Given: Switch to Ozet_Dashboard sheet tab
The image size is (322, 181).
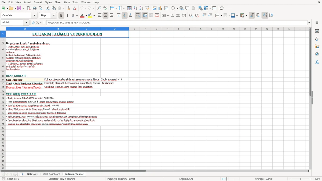Looking at the screenshot, I should pyautogui.click(x=52, y=174).
